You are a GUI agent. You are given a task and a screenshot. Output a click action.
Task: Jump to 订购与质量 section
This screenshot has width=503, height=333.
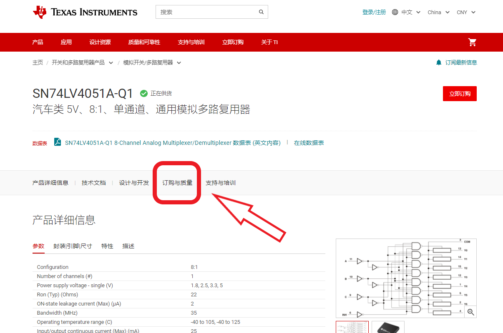pos(177,183)
